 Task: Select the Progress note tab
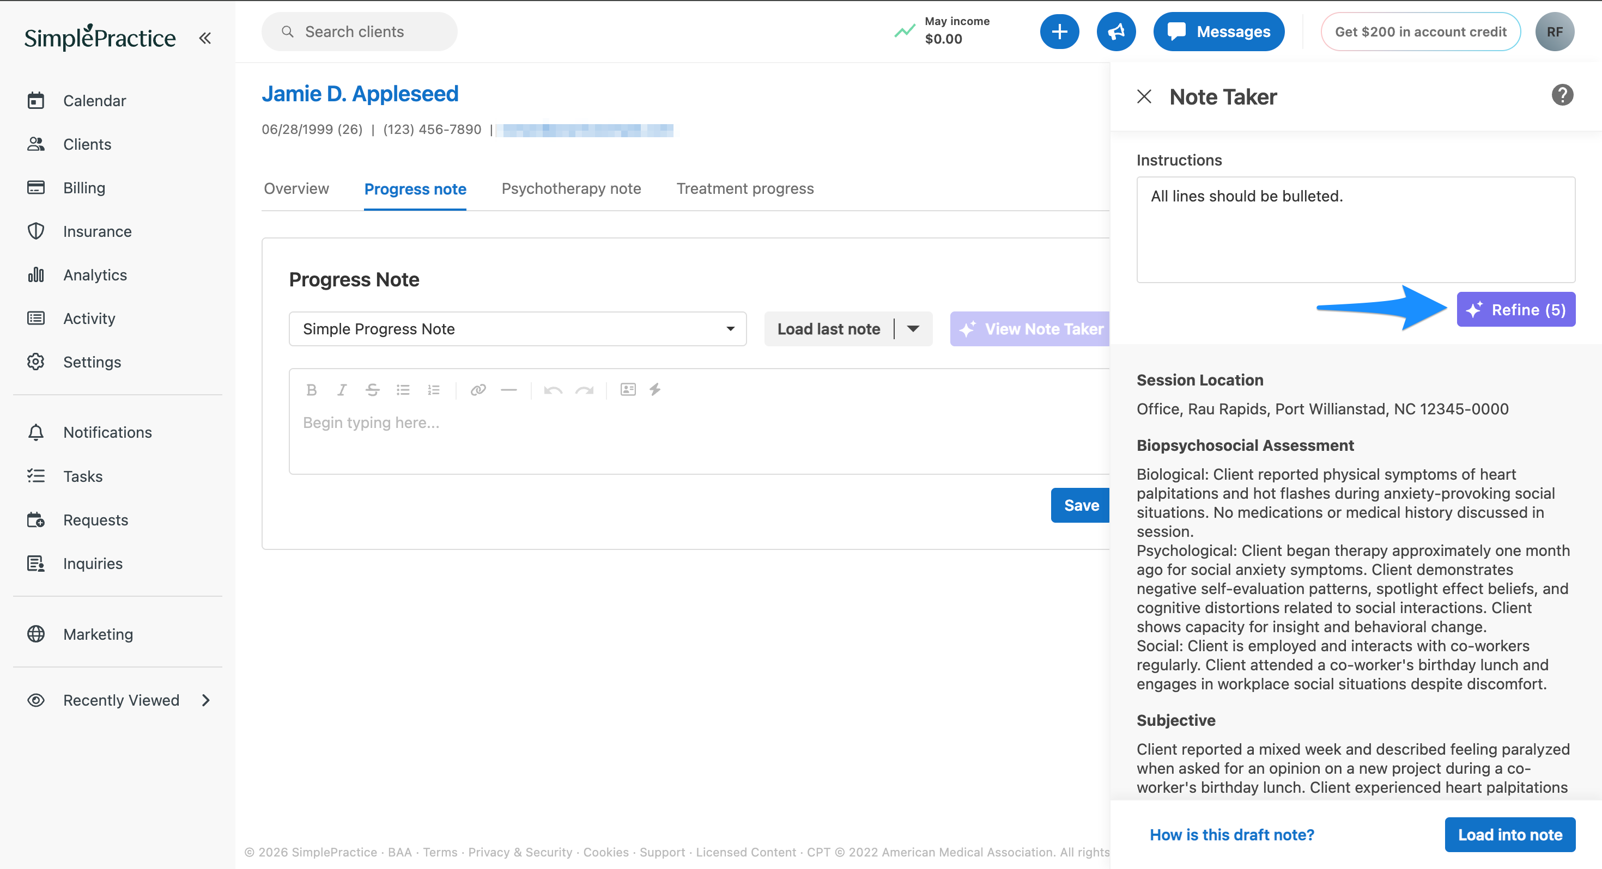click(415, 189)
